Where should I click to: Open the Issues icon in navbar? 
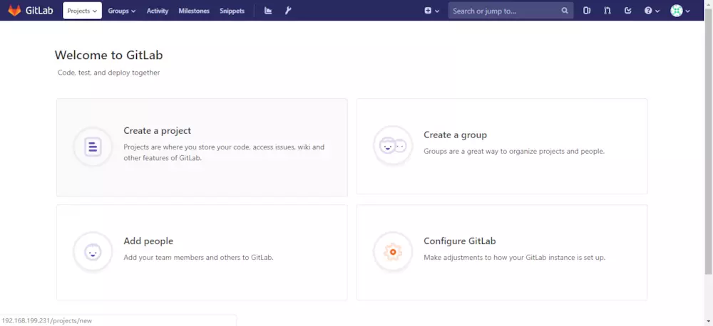coord(587,11)
